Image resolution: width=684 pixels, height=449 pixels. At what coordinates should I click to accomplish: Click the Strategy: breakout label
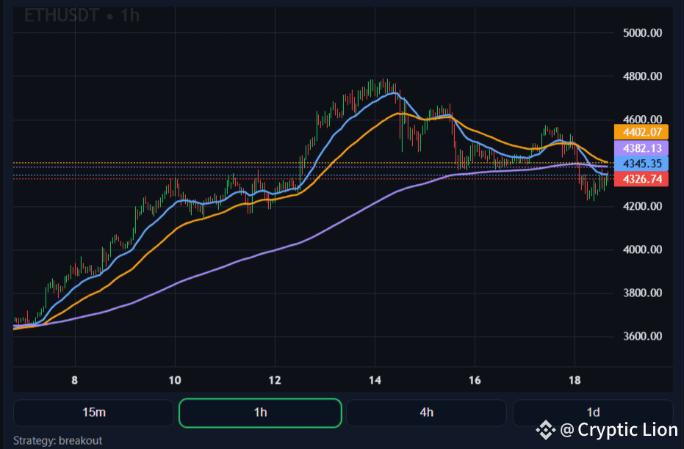[58, 440]
